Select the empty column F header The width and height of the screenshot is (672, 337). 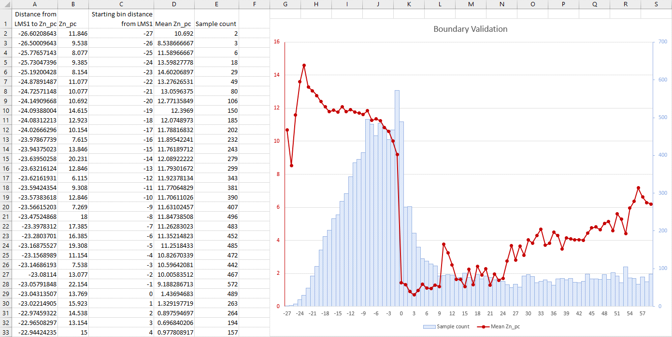coord(254,4)
